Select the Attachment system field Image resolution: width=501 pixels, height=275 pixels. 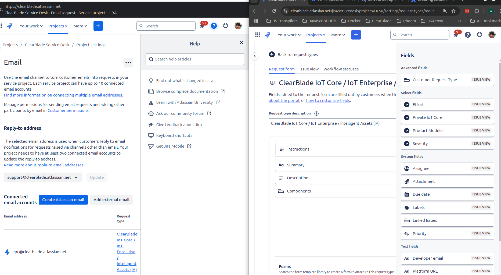(447, 181)
